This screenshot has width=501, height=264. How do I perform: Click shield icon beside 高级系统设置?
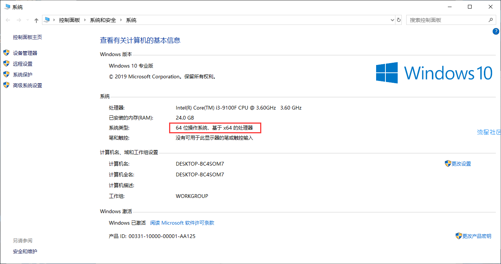(6, 85)
